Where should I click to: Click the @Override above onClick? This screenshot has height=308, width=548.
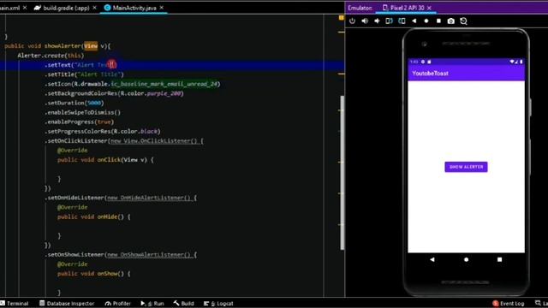pyautogui.click(x=72, y=151)
